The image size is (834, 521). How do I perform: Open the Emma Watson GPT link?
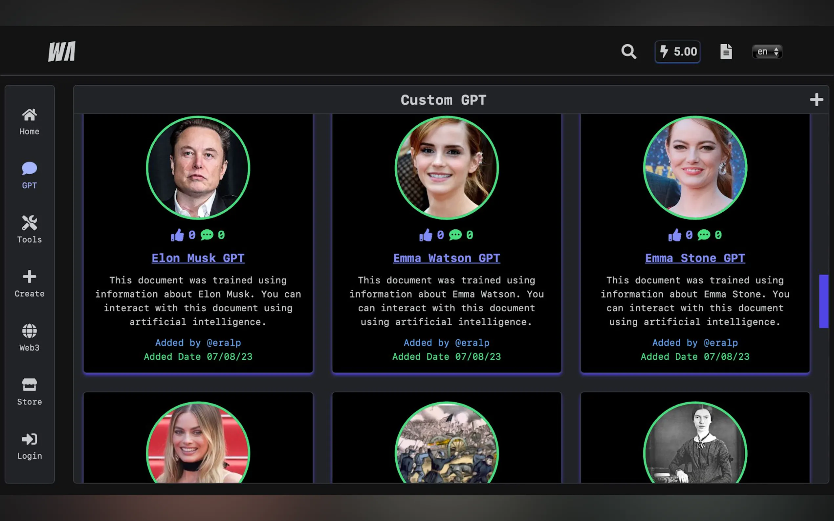click(x=446, y=258)
